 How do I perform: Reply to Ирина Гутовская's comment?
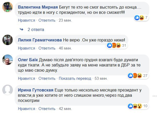[46, 108]
